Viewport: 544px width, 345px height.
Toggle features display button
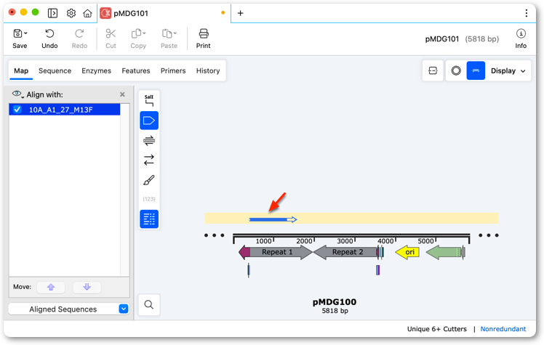coord(149,121)
